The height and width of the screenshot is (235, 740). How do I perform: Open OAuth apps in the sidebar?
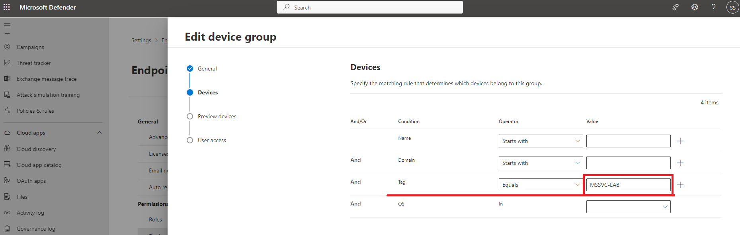tap(31, 181)
